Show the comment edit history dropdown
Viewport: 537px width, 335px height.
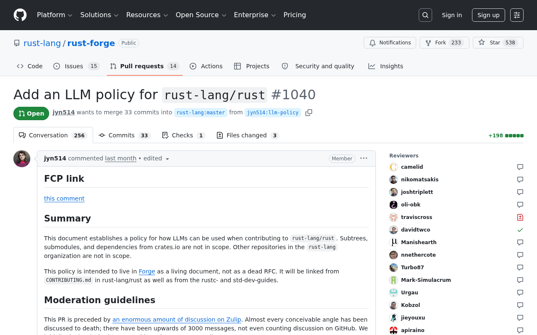(x=156, y=159)
